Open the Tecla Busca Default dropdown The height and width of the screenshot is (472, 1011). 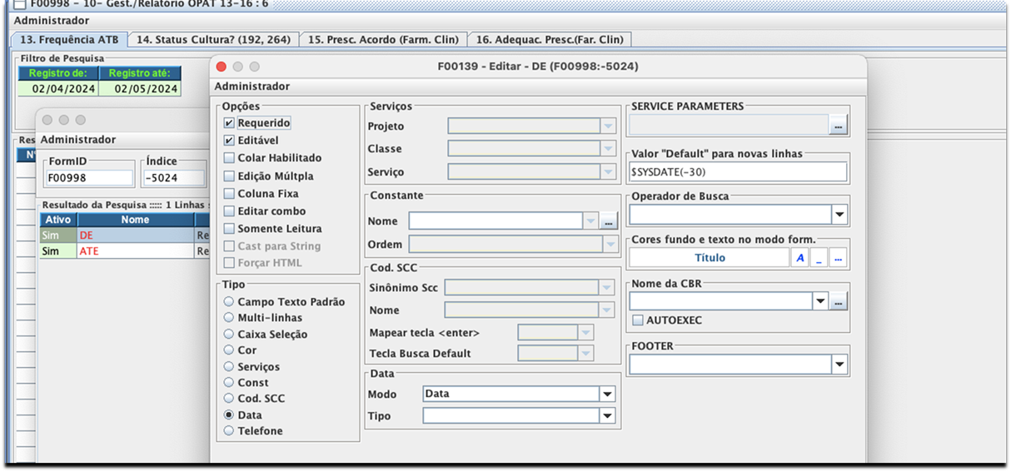click(x=587, y=354)
